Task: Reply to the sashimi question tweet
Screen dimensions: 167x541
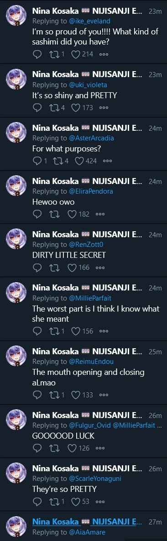Action: [x=37, y=55]
